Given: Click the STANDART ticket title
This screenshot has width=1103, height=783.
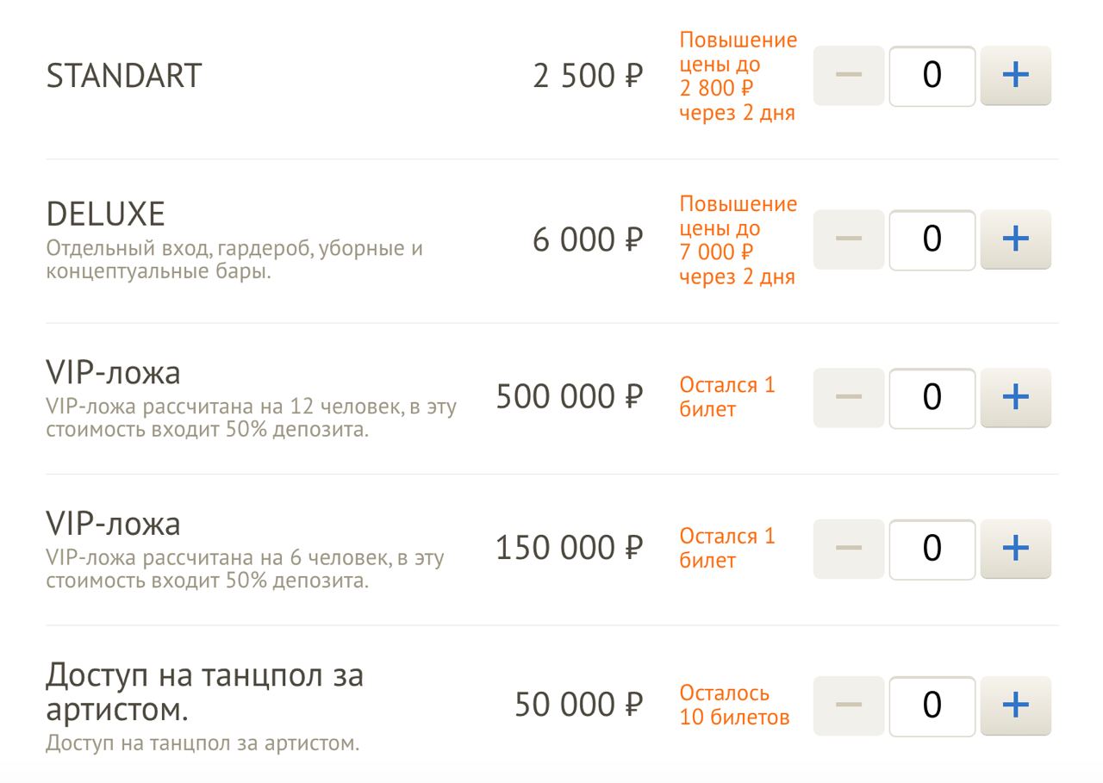Looking at the screenshot, I should tap(123, 76).
